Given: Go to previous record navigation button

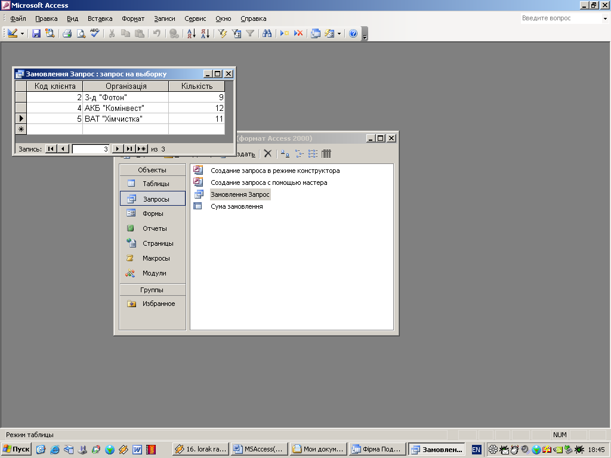Looking at the screenshot, I should (x=63, y=148).
